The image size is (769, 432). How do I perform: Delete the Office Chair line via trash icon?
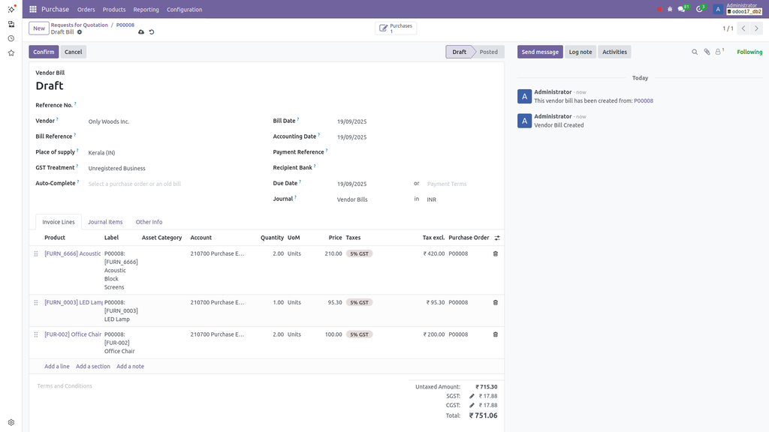click(495, 334)
